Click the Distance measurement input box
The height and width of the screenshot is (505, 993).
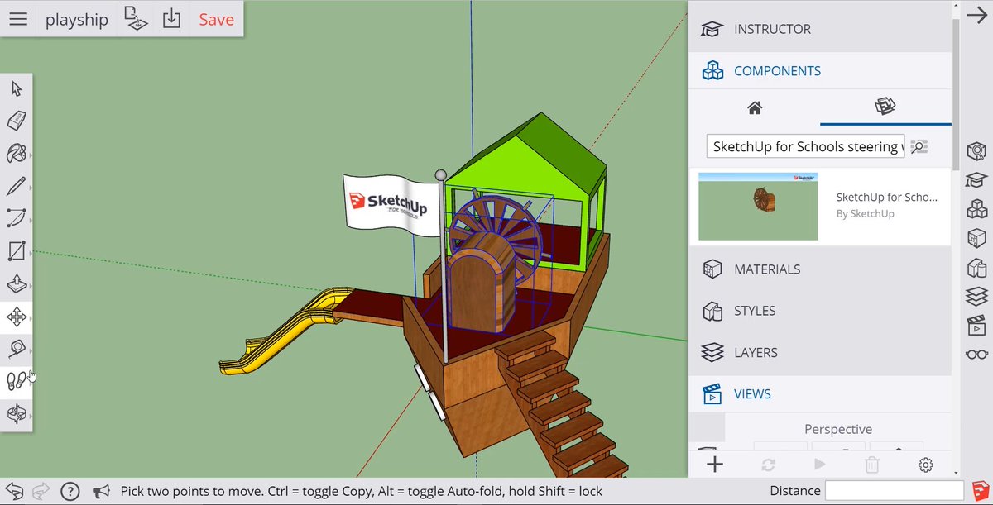[893, 491]
